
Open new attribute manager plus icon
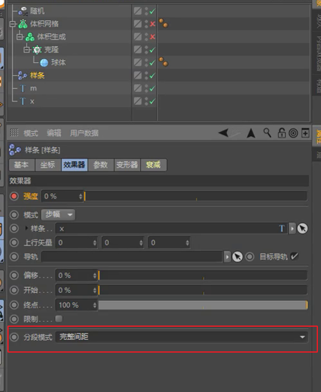(305, 133)
